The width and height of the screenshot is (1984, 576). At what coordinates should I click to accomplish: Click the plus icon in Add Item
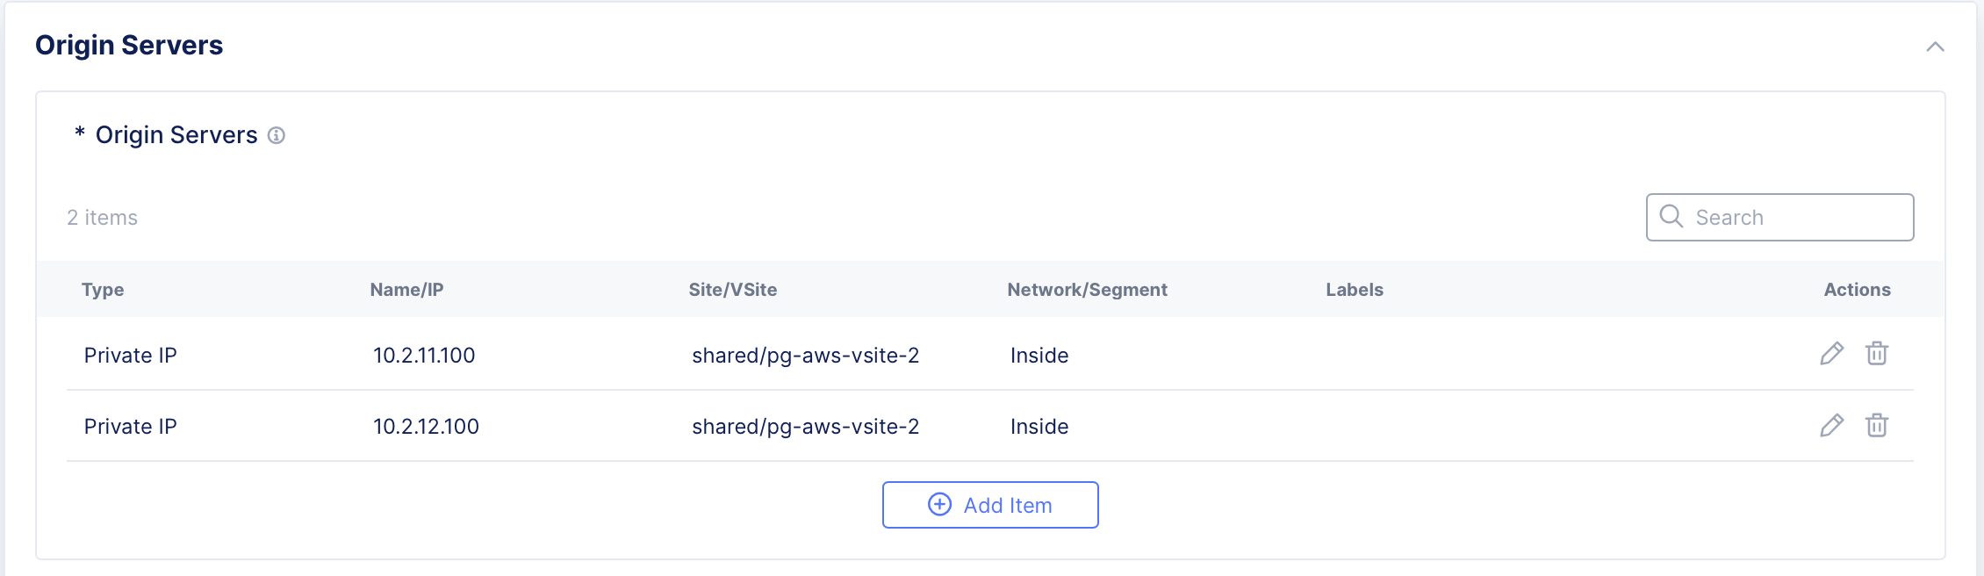[x=939, y=505]
